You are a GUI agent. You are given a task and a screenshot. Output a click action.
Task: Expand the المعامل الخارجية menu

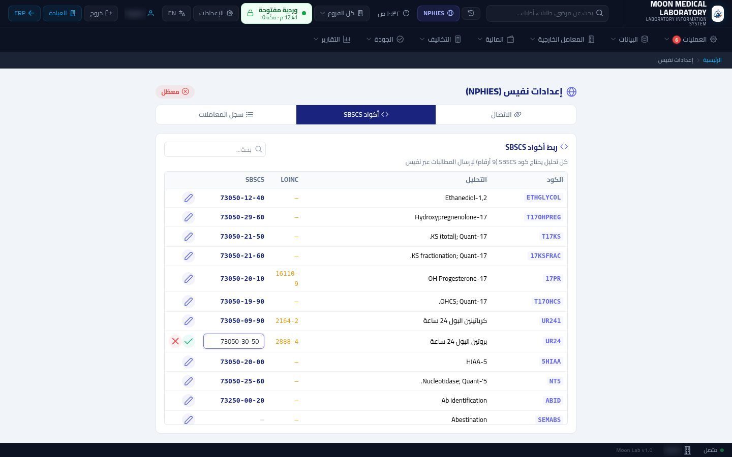point(562,39)
